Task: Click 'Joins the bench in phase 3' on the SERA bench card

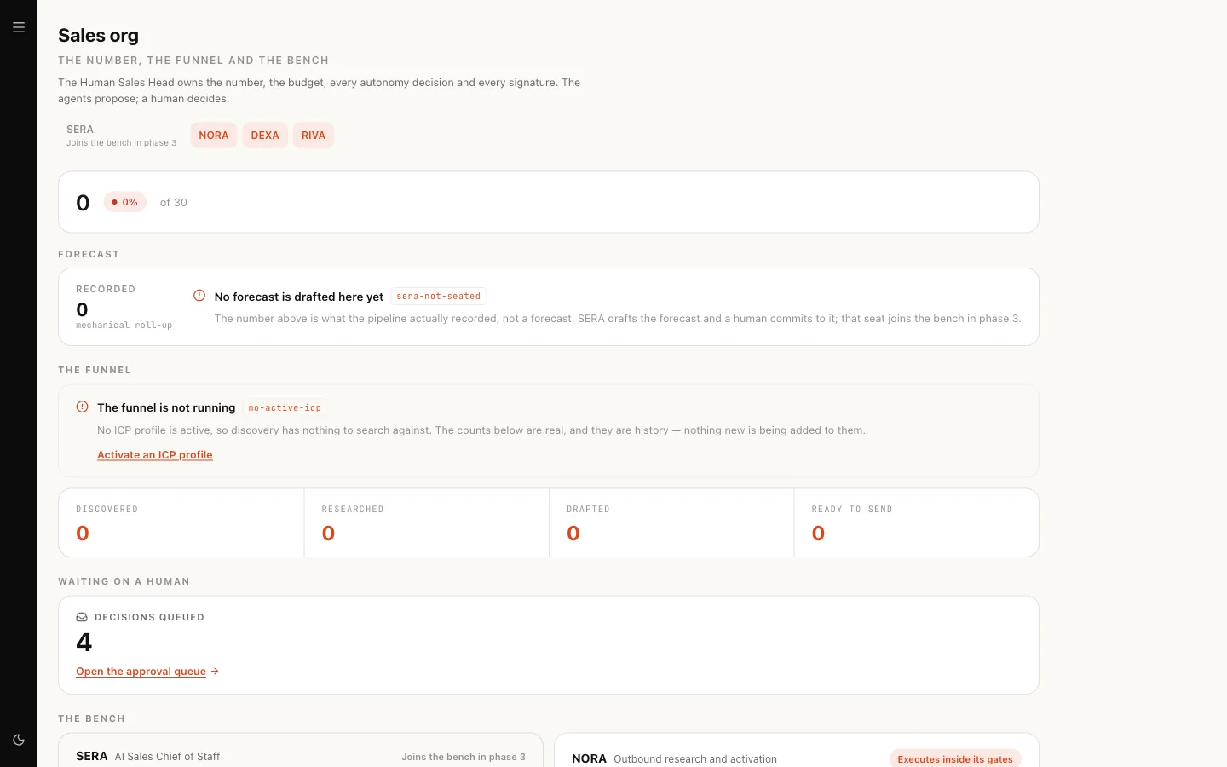Action: [464, 757]
